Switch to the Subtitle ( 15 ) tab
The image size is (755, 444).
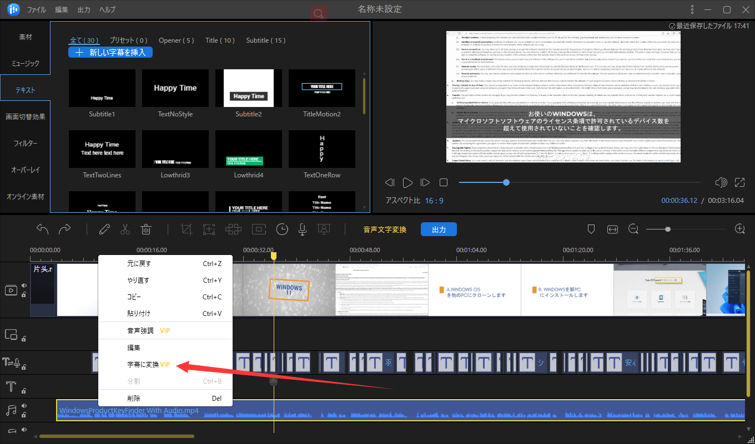266,40
